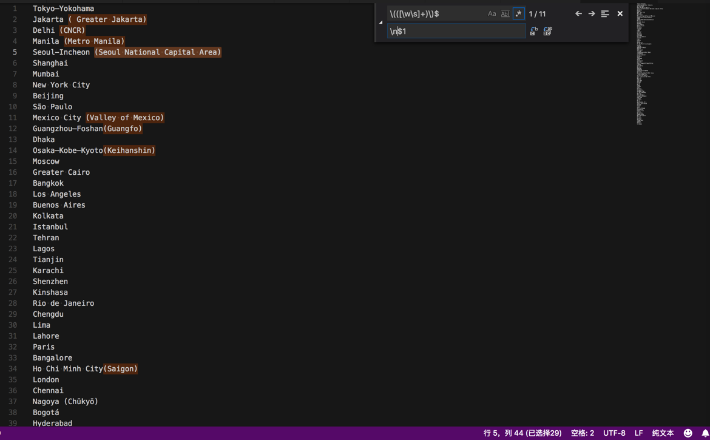Toggle Match Whole Word option
Image resolution: width=710 pixels, height=440 pixels.
[x=505, y=13]
